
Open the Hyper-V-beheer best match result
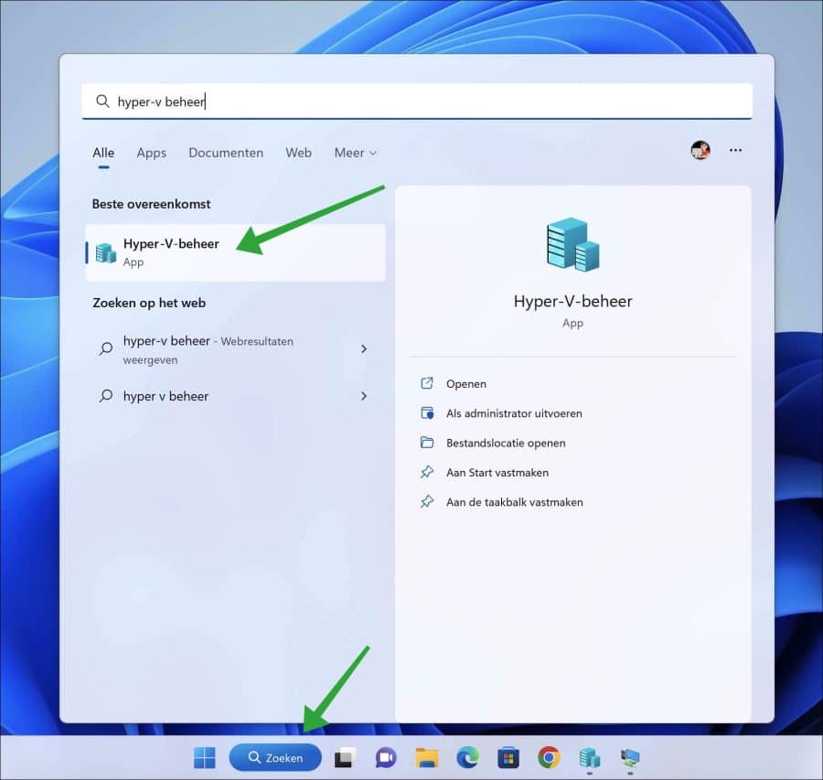[235, 252]
